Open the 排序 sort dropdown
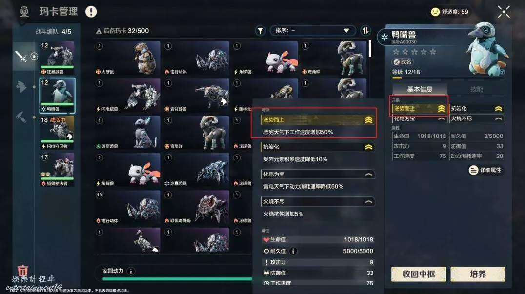This screenshot has width=525, height=294. click(x=312, y=30)
